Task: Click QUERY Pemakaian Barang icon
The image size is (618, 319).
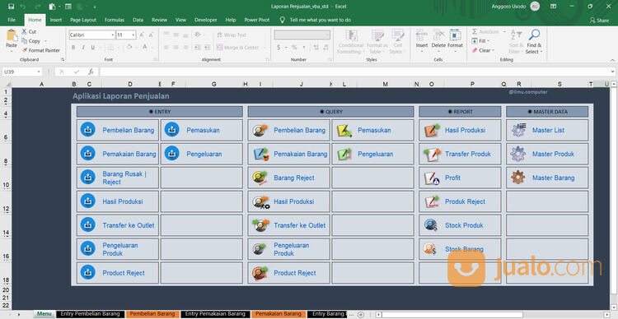Action: click(261, 155)
